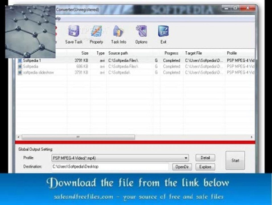Click the C:\Softpedia\ source path cell

coord(119,72)
